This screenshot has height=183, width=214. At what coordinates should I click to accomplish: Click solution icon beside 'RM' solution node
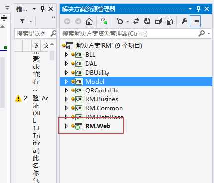tap(69, 46)
